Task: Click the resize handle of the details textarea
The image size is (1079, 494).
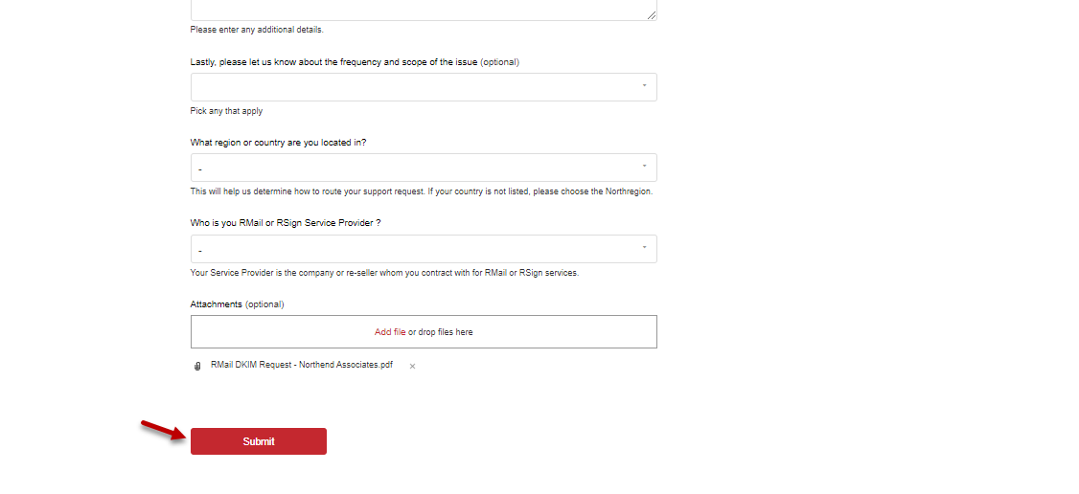Action: [652, 15]
